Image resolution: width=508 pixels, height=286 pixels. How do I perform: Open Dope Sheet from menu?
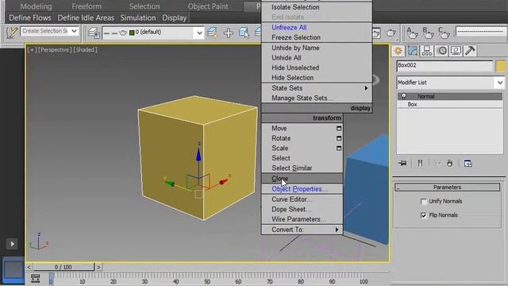tap(302, 210)
